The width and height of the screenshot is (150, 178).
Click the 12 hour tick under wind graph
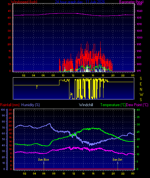73,75
